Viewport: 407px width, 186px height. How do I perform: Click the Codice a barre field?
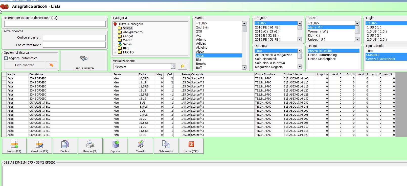74,38
